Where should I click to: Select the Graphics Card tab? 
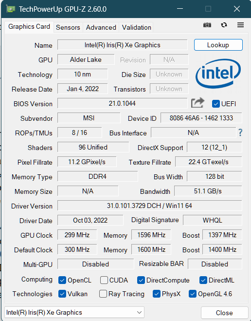[x=29, y=27]
